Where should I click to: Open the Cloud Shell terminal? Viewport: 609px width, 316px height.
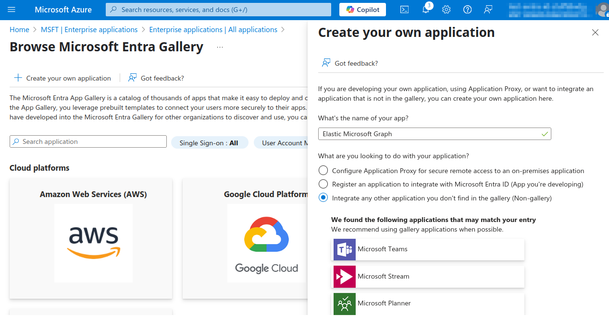click(404, 9)
